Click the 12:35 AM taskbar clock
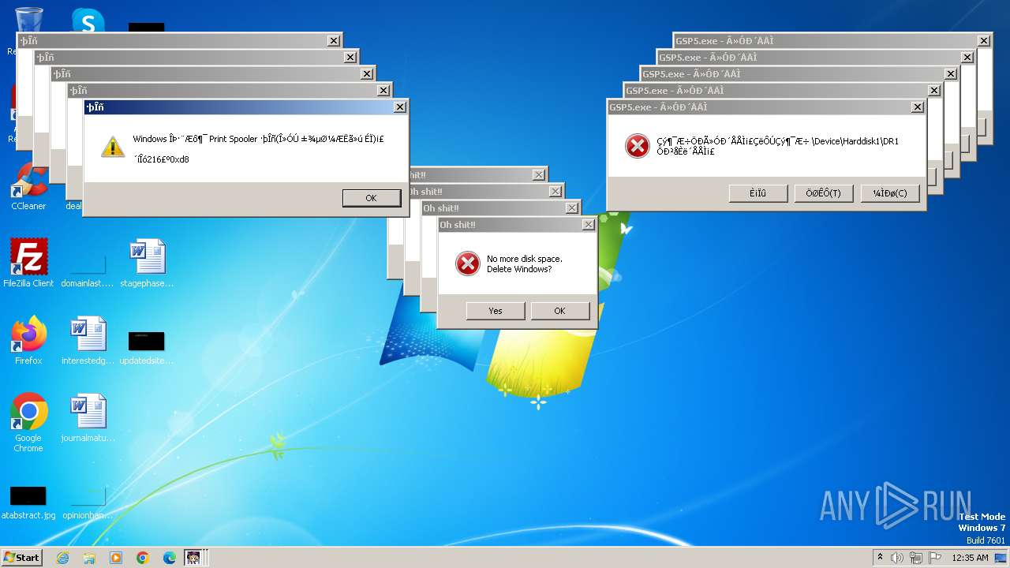The height and width of the screenshot is (568, 1010). (970, 558)
